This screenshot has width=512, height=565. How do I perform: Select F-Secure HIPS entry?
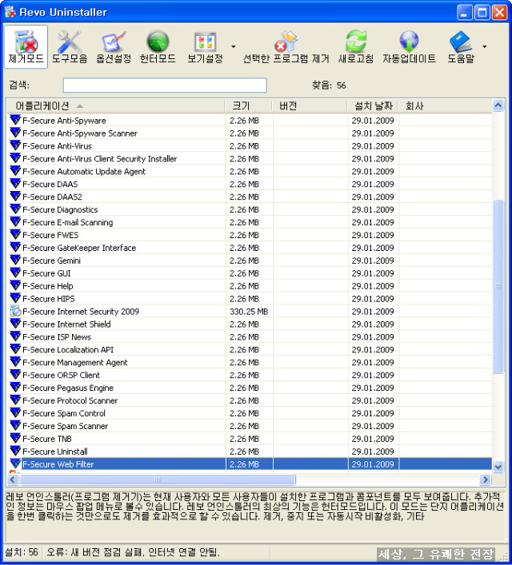click(49, 299)
